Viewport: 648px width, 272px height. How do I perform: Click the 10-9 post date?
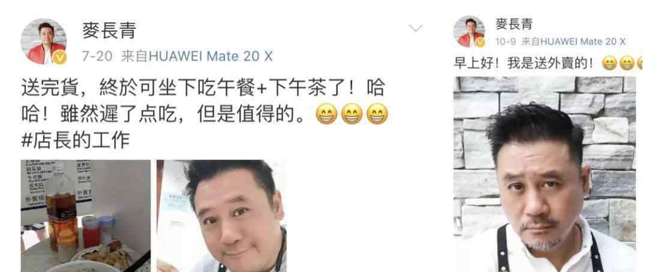point(506,41)
